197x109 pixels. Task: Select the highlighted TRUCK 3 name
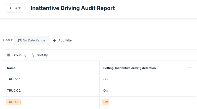(x=14, y=102)
